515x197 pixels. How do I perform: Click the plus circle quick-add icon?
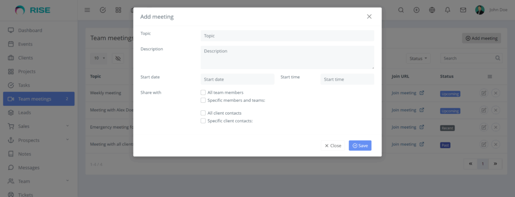click(416, 10)
